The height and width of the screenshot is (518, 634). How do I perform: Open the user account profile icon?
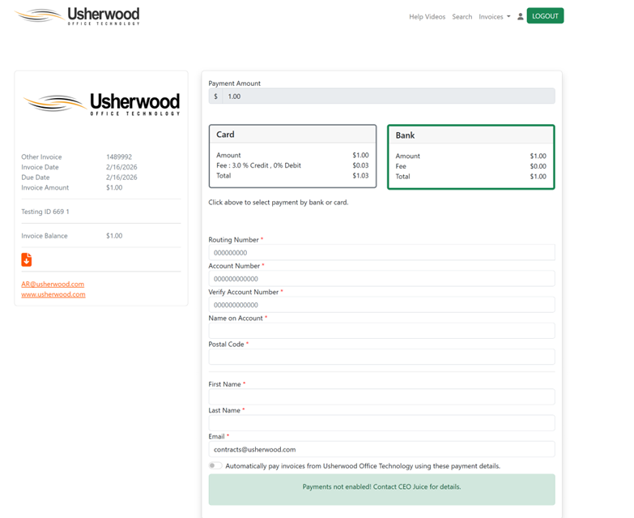(x=520, y=16)
